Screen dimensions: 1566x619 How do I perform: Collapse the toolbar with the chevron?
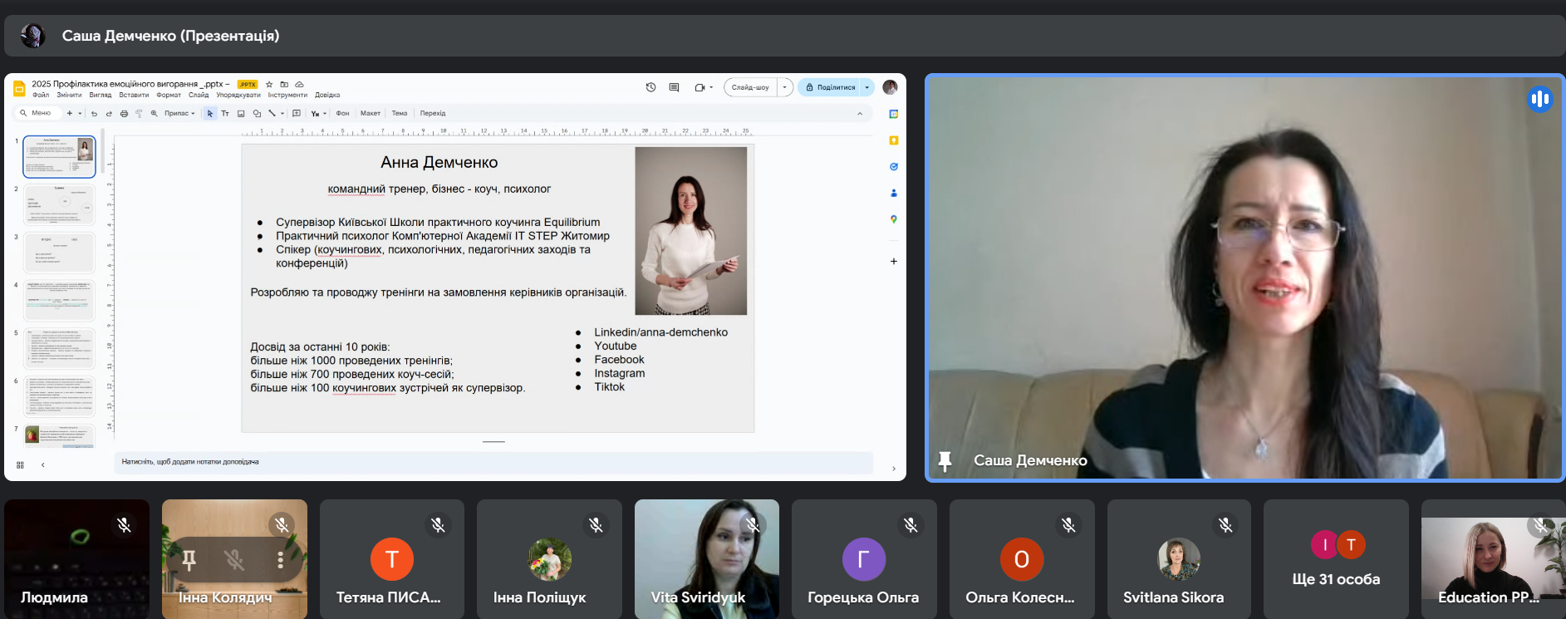[x=860, y=114]
